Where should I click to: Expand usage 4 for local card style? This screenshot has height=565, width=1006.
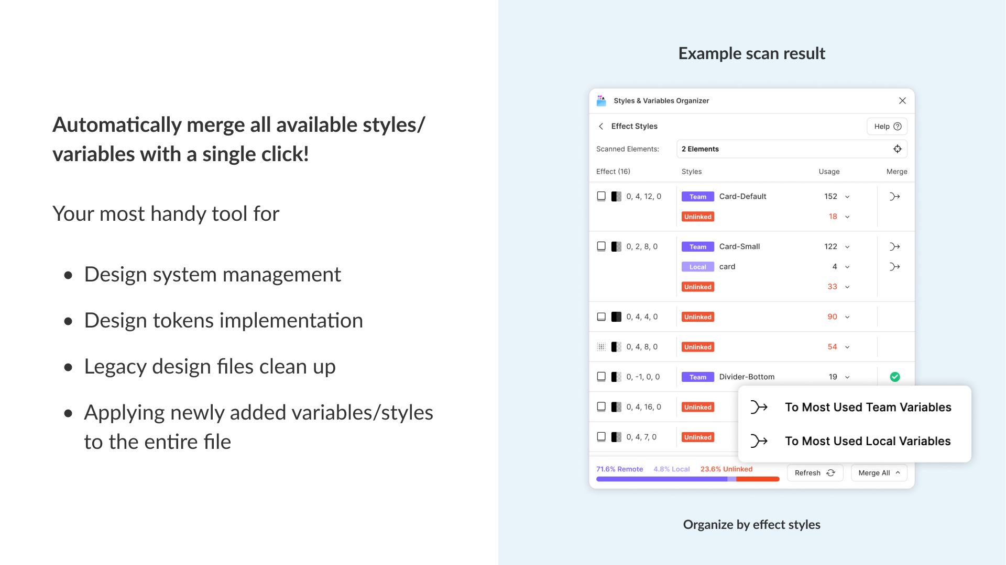tap(847, 267)
